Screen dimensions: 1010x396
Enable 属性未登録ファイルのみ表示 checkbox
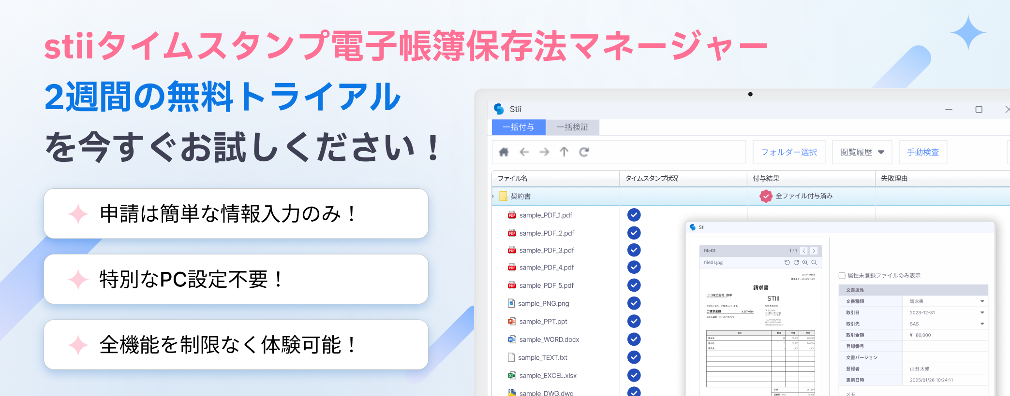coord(842,276)
